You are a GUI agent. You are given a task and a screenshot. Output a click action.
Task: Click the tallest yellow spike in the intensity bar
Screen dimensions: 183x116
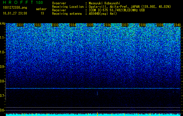[x=97, y=114]
